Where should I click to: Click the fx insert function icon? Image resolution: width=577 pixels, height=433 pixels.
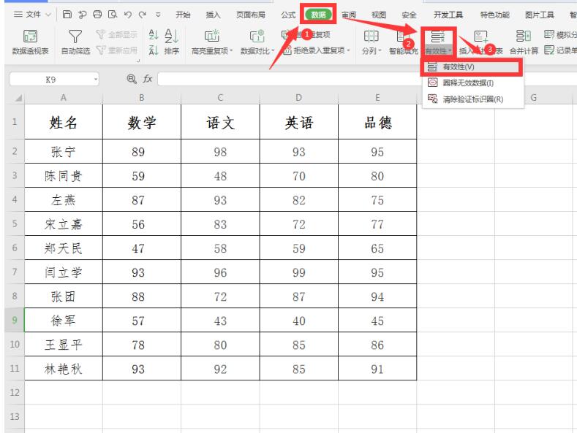148,79
